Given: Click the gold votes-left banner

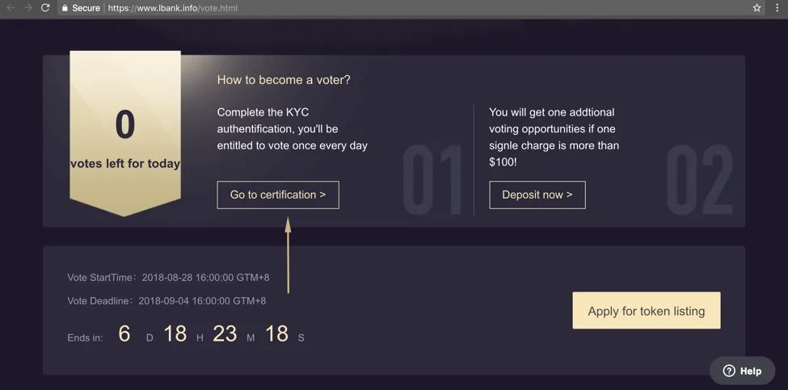Looking at the screenshot, I should [125, 133].
